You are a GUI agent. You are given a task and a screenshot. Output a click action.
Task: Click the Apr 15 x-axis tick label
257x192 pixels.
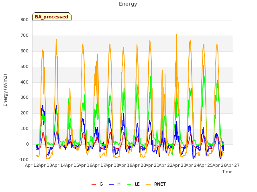pos(72,165)
